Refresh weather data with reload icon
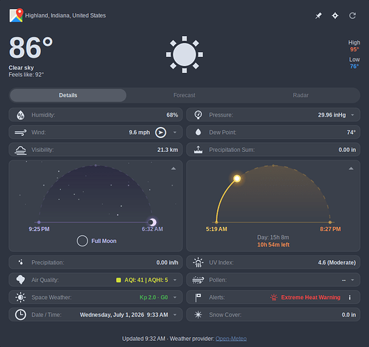Viewport: 369px width, 347px height. [x=352, y=16]
